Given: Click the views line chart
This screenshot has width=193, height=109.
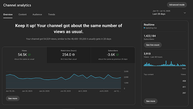Looking at the screenshot, I should coord(63,80).
